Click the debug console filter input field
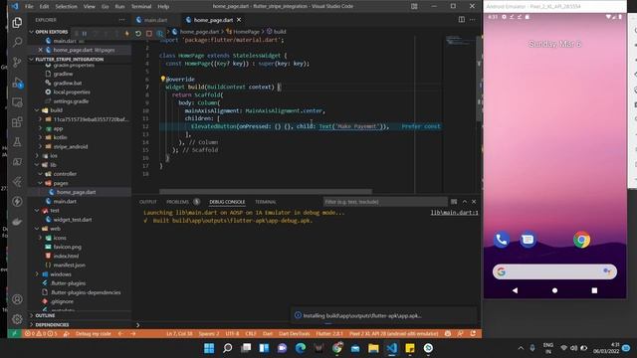The image size is (637, 358). click(385, 202)
